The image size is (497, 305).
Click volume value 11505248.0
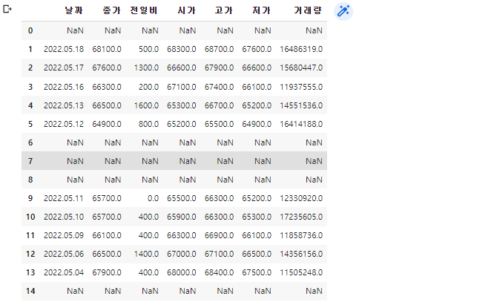301,272
